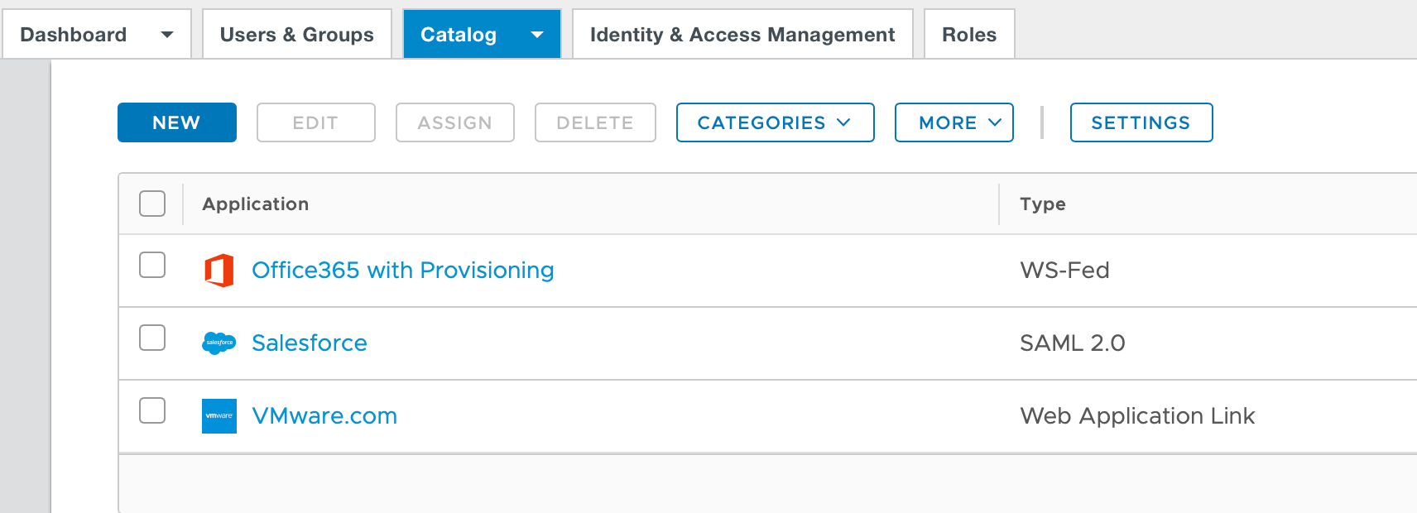Image resolution: width=1417 pixels, height=513 pixels.
Task: Click the New button
Action: (176, 122)
